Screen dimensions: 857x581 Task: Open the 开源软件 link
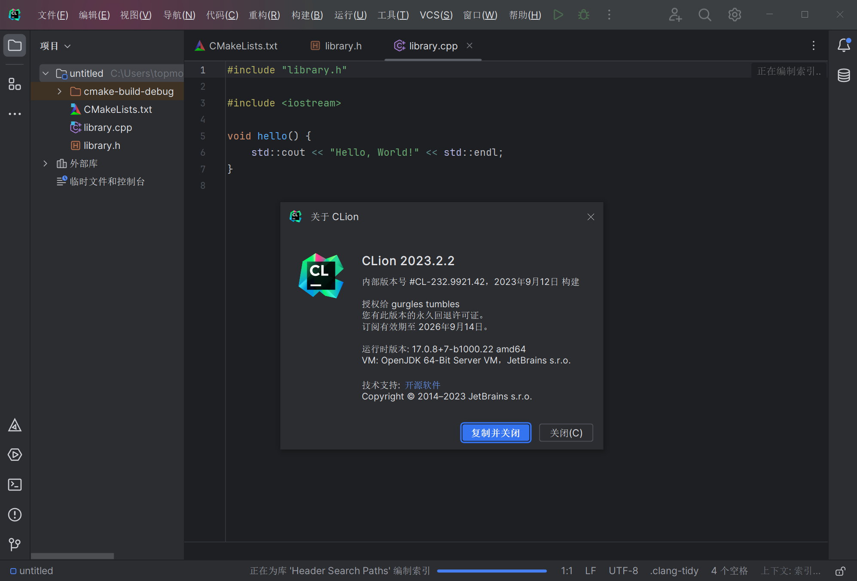point(422,385)
